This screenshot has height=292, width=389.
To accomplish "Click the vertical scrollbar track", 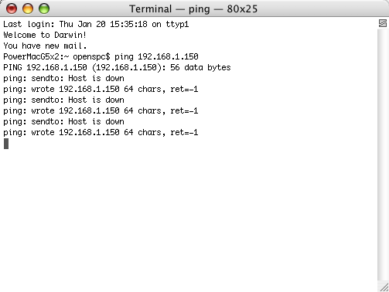I will coord(383,154).
